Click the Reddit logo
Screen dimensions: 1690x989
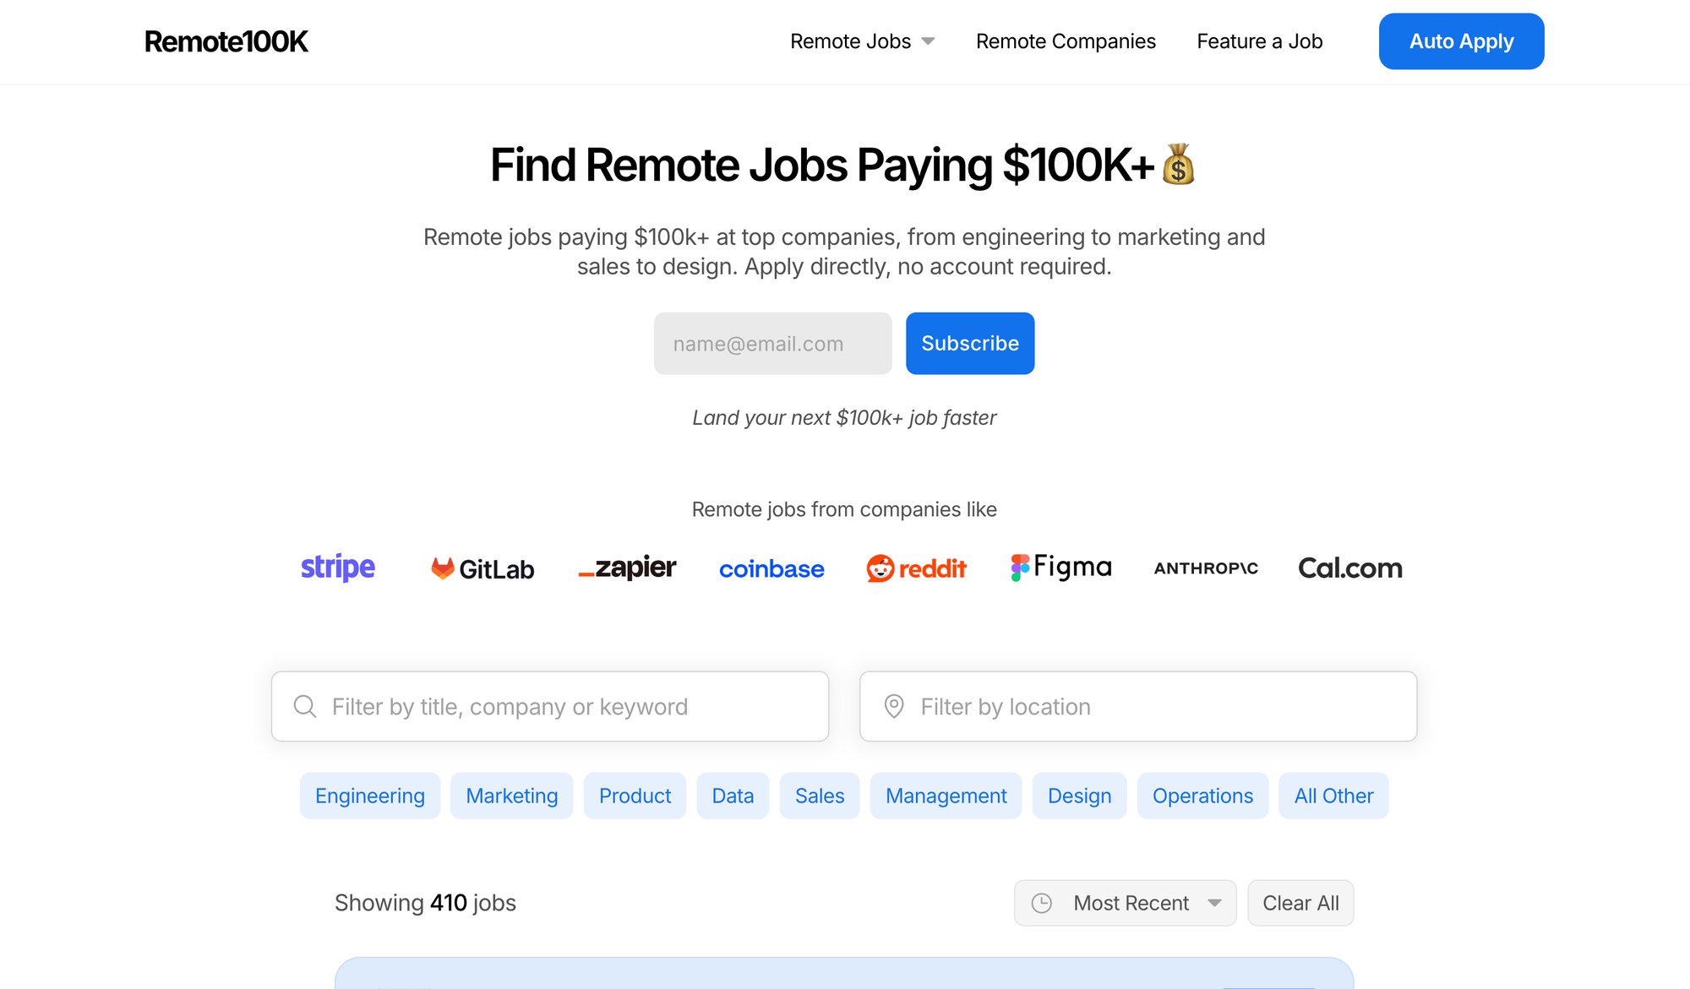(916, 568)
